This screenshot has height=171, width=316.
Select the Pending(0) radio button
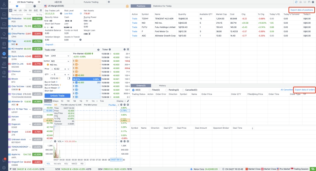click(167, 90)
